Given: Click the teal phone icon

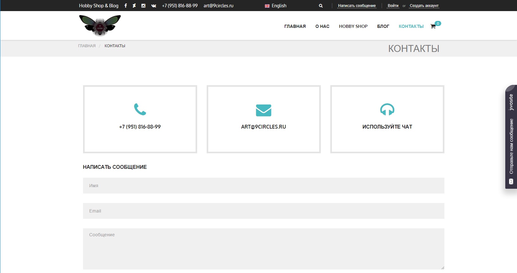Looking at the screenshot, I should 140,109.
